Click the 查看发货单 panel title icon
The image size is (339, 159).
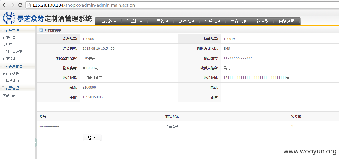pyautogui.click(x=41, y=31)
